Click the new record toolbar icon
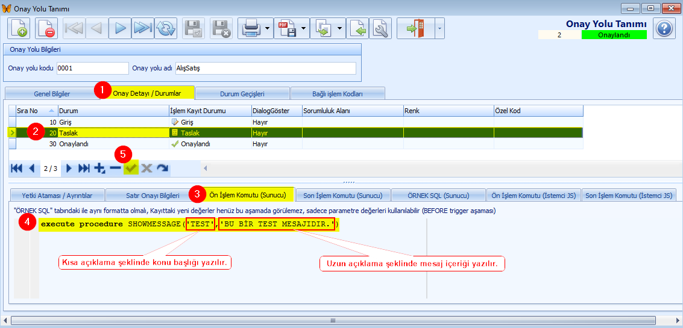This screenshot has height=328, width=683. (19, 28)
